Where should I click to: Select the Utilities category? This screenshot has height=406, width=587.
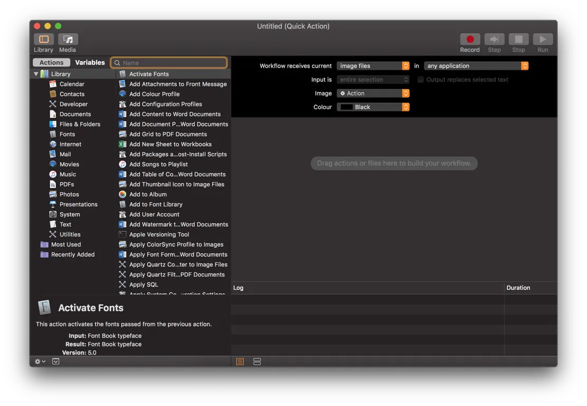(70, 234)
